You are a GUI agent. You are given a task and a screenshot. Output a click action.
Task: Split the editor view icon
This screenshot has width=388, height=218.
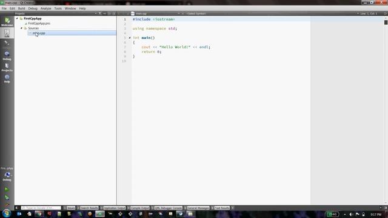coord(386,13)
